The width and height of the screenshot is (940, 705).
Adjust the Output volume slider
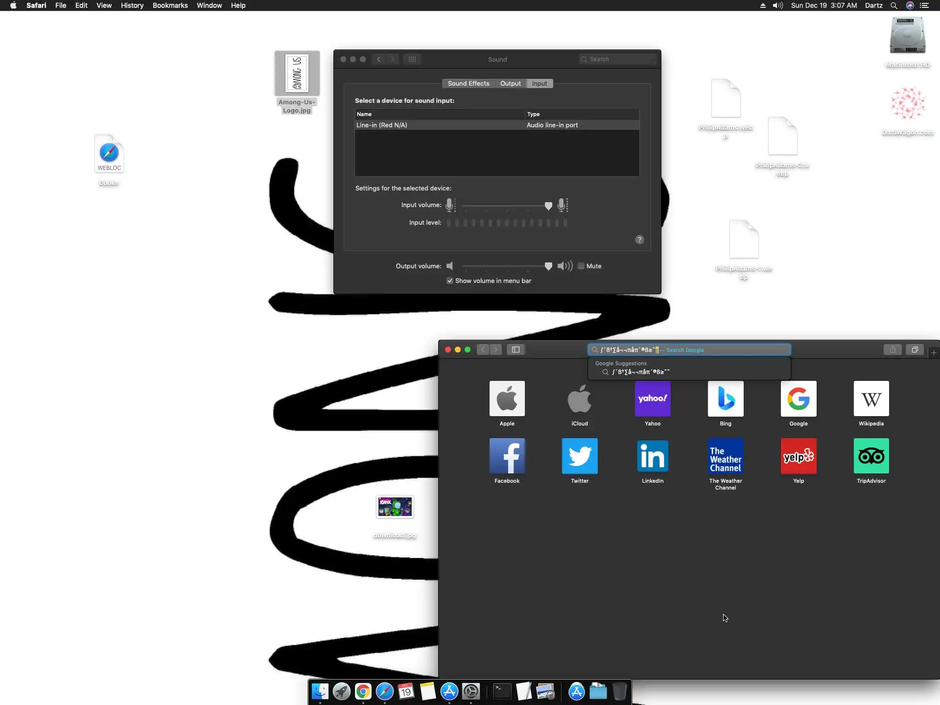point(548,266)
